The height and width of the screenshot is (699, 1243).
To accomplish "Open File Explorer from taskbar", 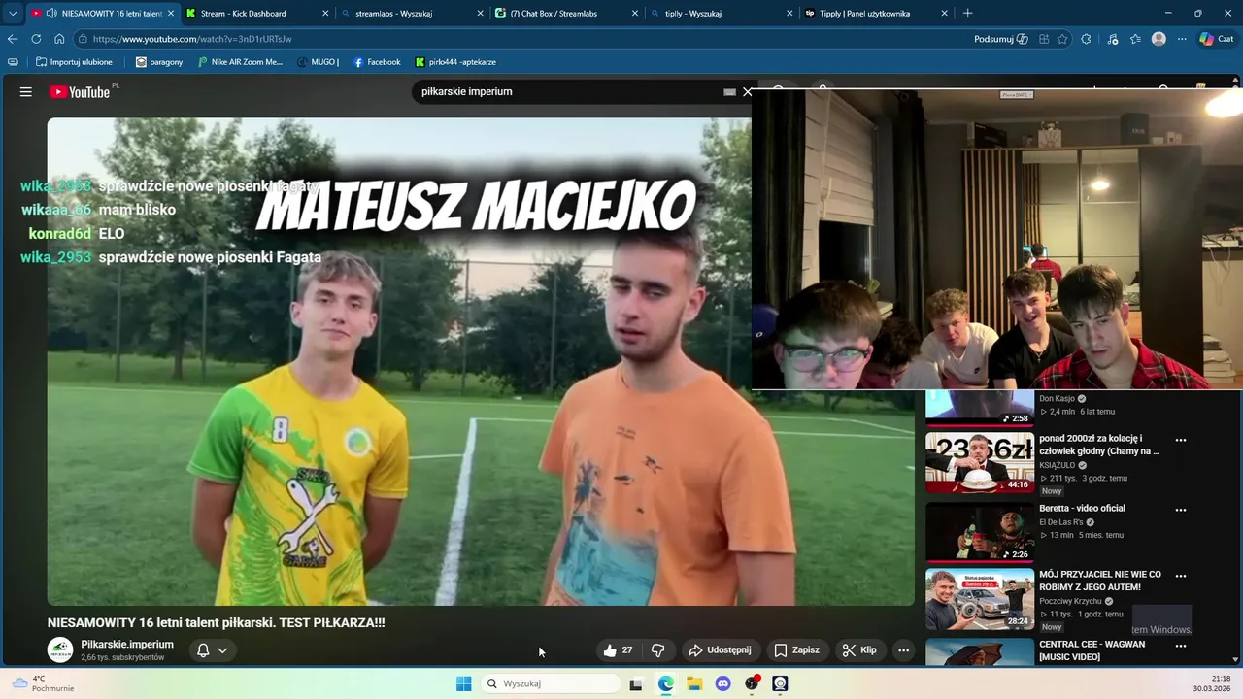I will pos(694,683).
